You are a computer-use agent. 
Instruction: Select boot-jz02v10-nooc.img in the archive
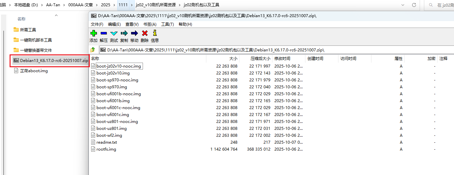pyautogui.click(x=119, y=66)
